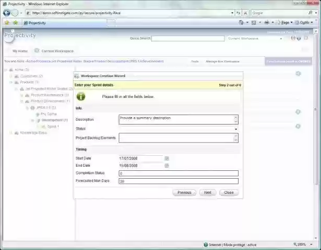
Task: Click the Print icon in the IE toolbar
Action: coord(267,22)
